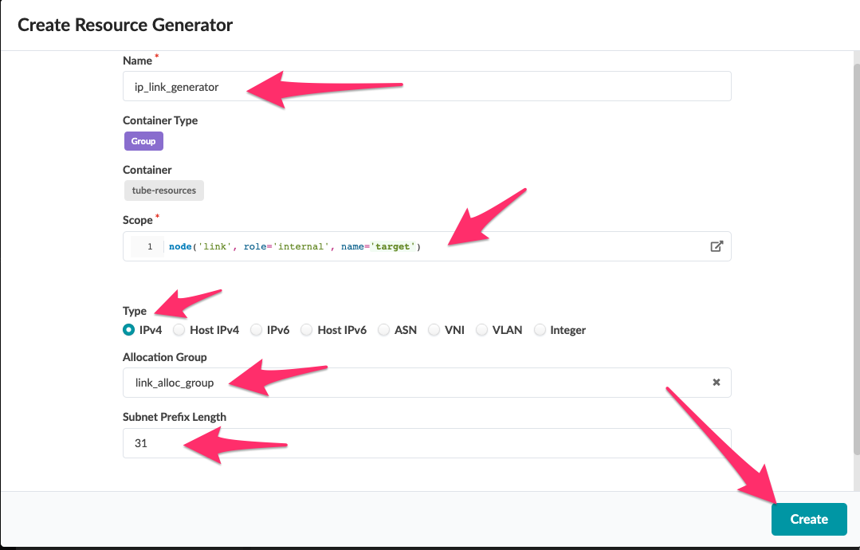
Task: Click the tube-resources container chip
Action: (163, 190)
